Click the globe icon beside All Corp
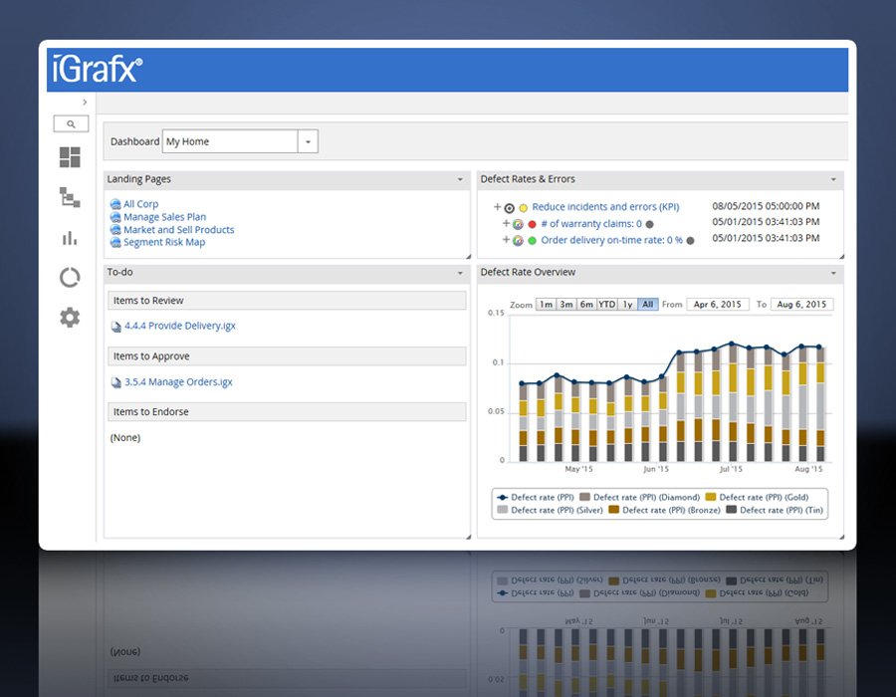 point(115,204)
